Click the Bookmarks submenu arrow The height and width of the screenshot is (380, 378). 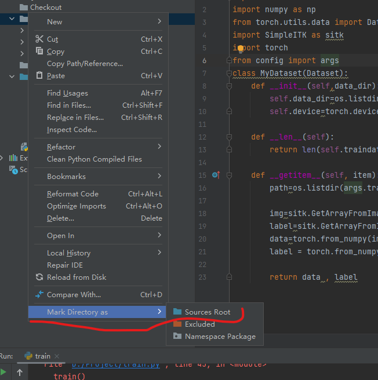(x=159, y=176)
